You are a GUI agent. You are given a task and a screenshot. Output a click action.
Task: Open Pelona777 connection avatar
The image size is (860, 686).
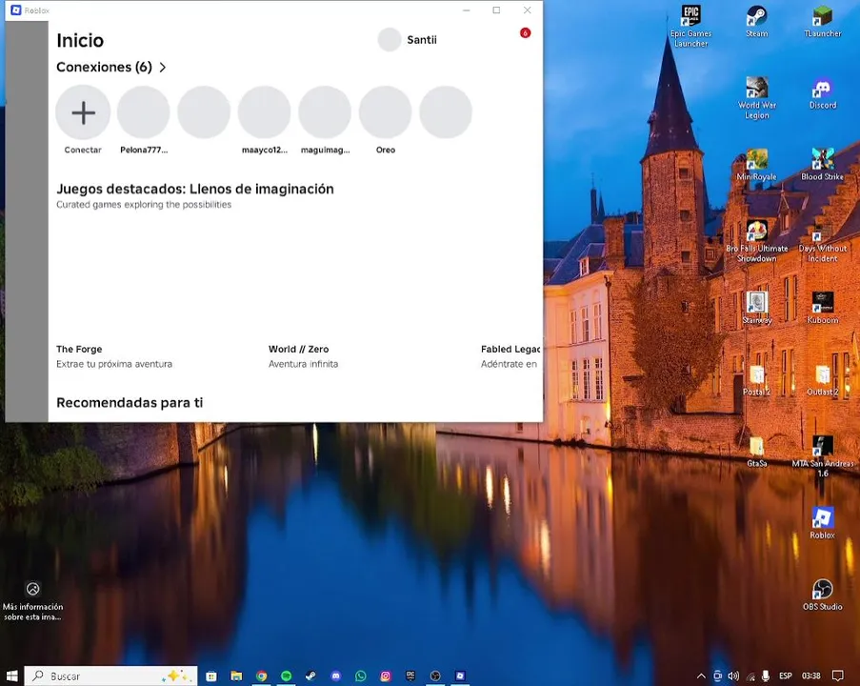[x=144, y=112]
